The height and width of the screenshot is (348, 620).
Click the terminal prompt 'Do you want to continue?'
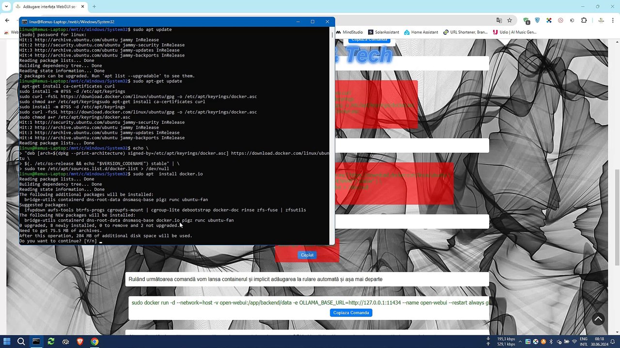click(x=58, y=241)
